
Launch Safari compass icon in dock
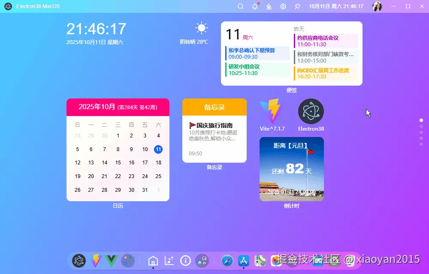tap(227, 261)
